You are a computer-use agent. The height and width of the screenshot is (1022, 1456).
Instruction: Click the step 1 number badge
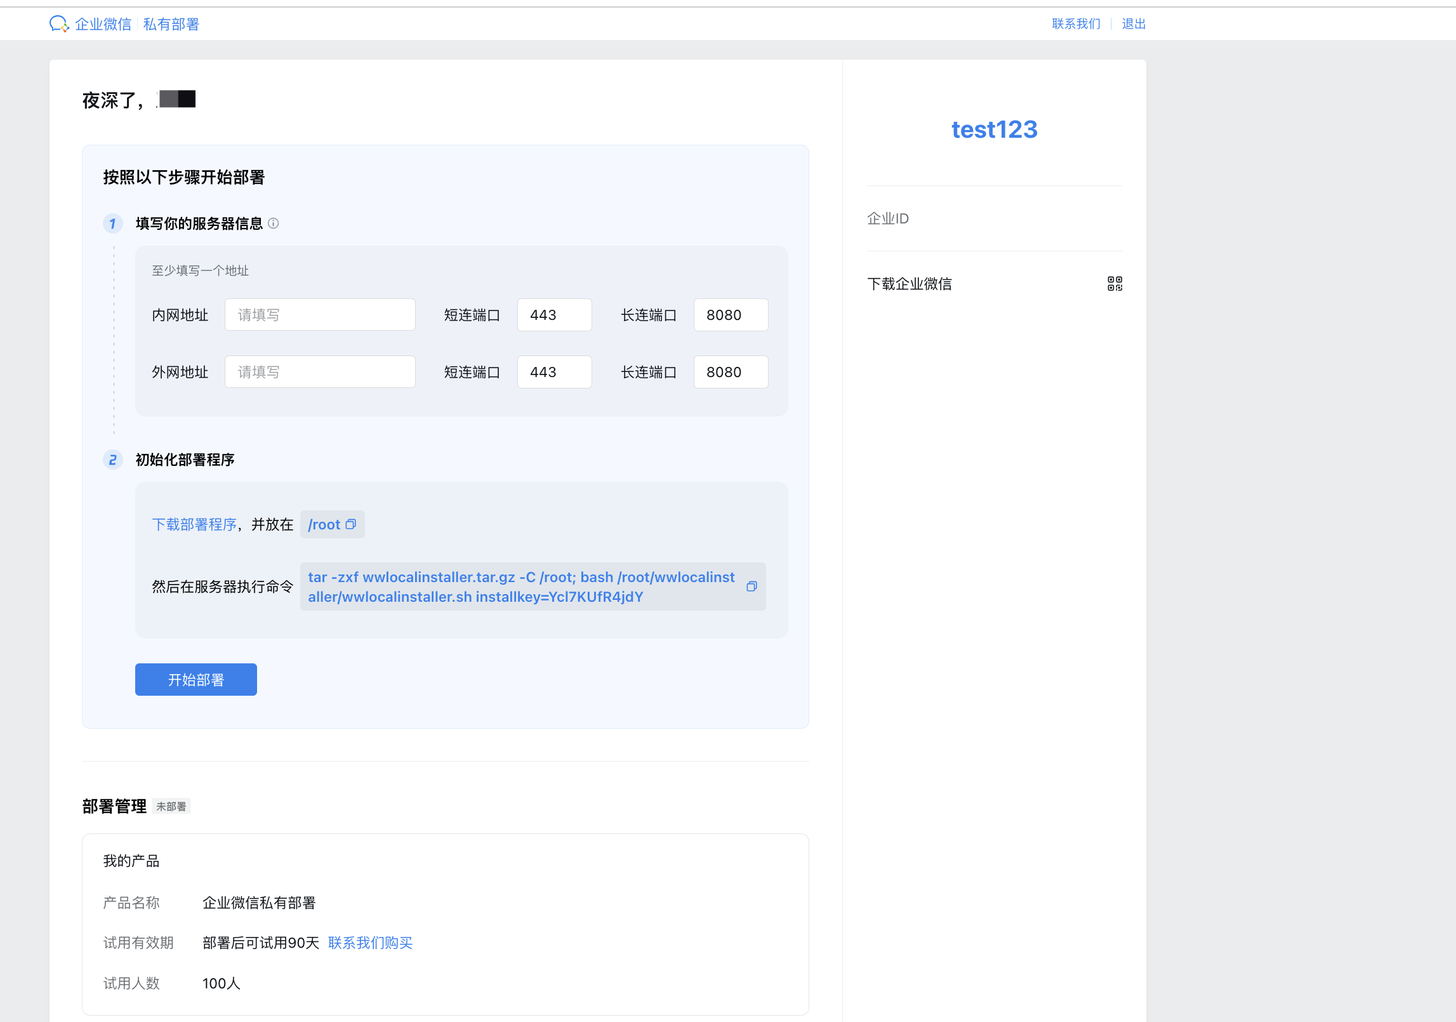click(113, 223)
